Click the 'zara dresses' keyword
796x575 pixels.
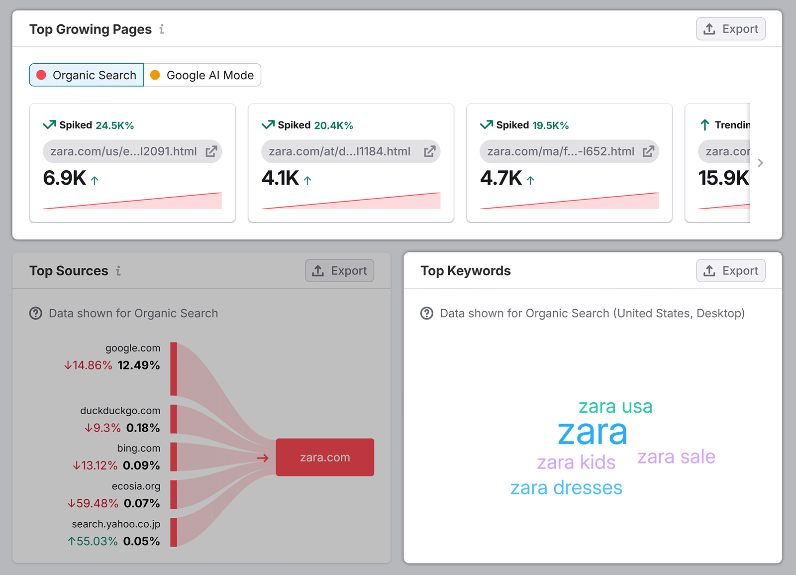click(566, 488)
